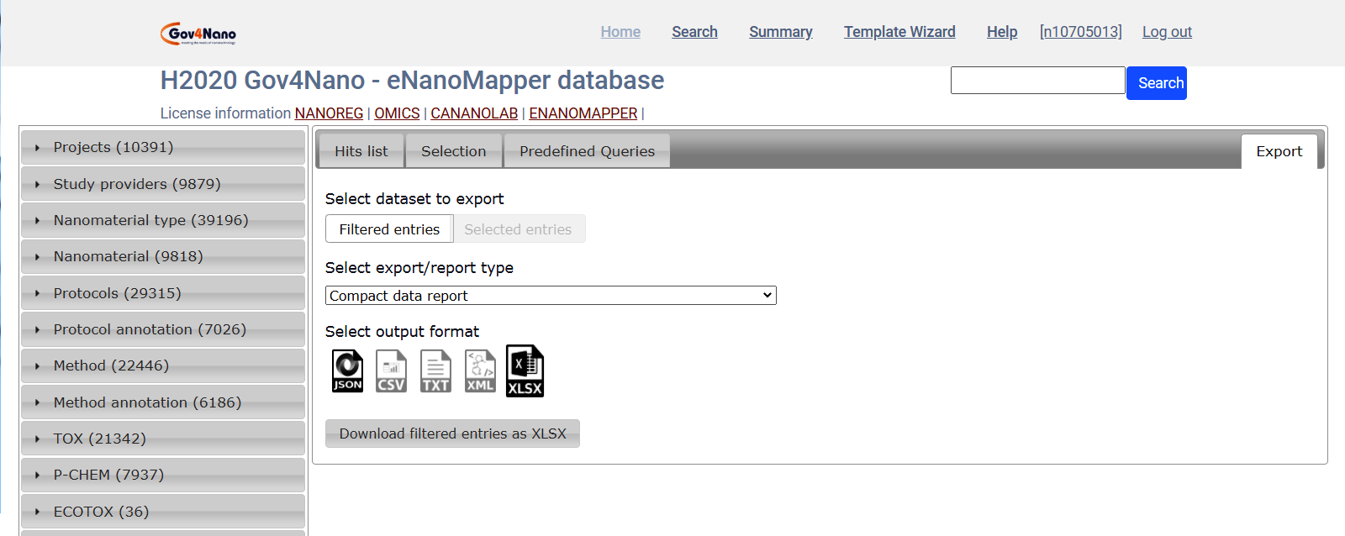
Task: Expand the Protocol annotation (7026) facet
Action: click(x=163, y=329)
